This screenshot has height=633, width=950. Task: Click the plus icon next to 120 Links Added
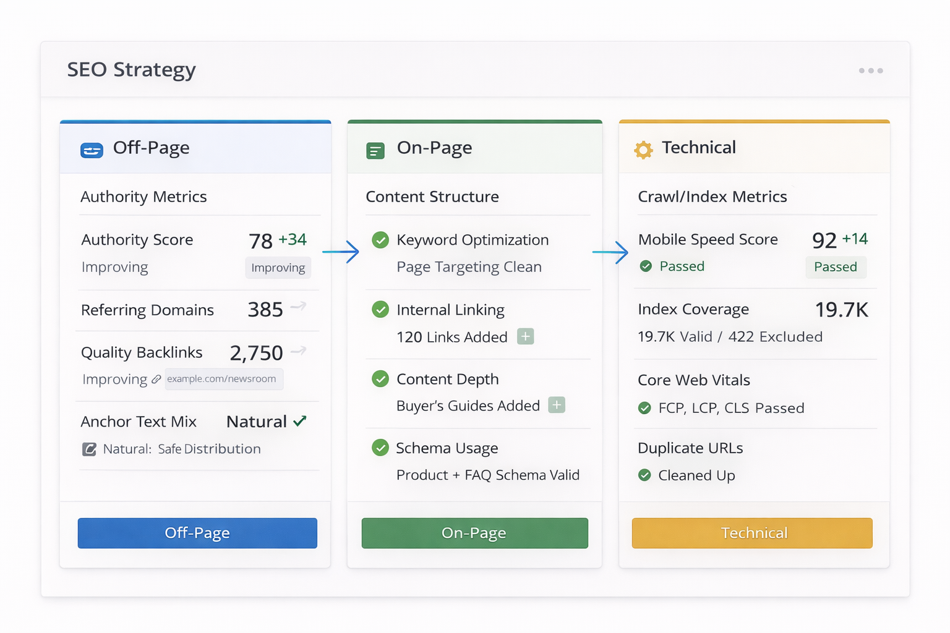(525, 336)
